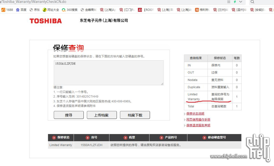
Task: Click the 上传档案 upload button
Action: click(102, 115)
